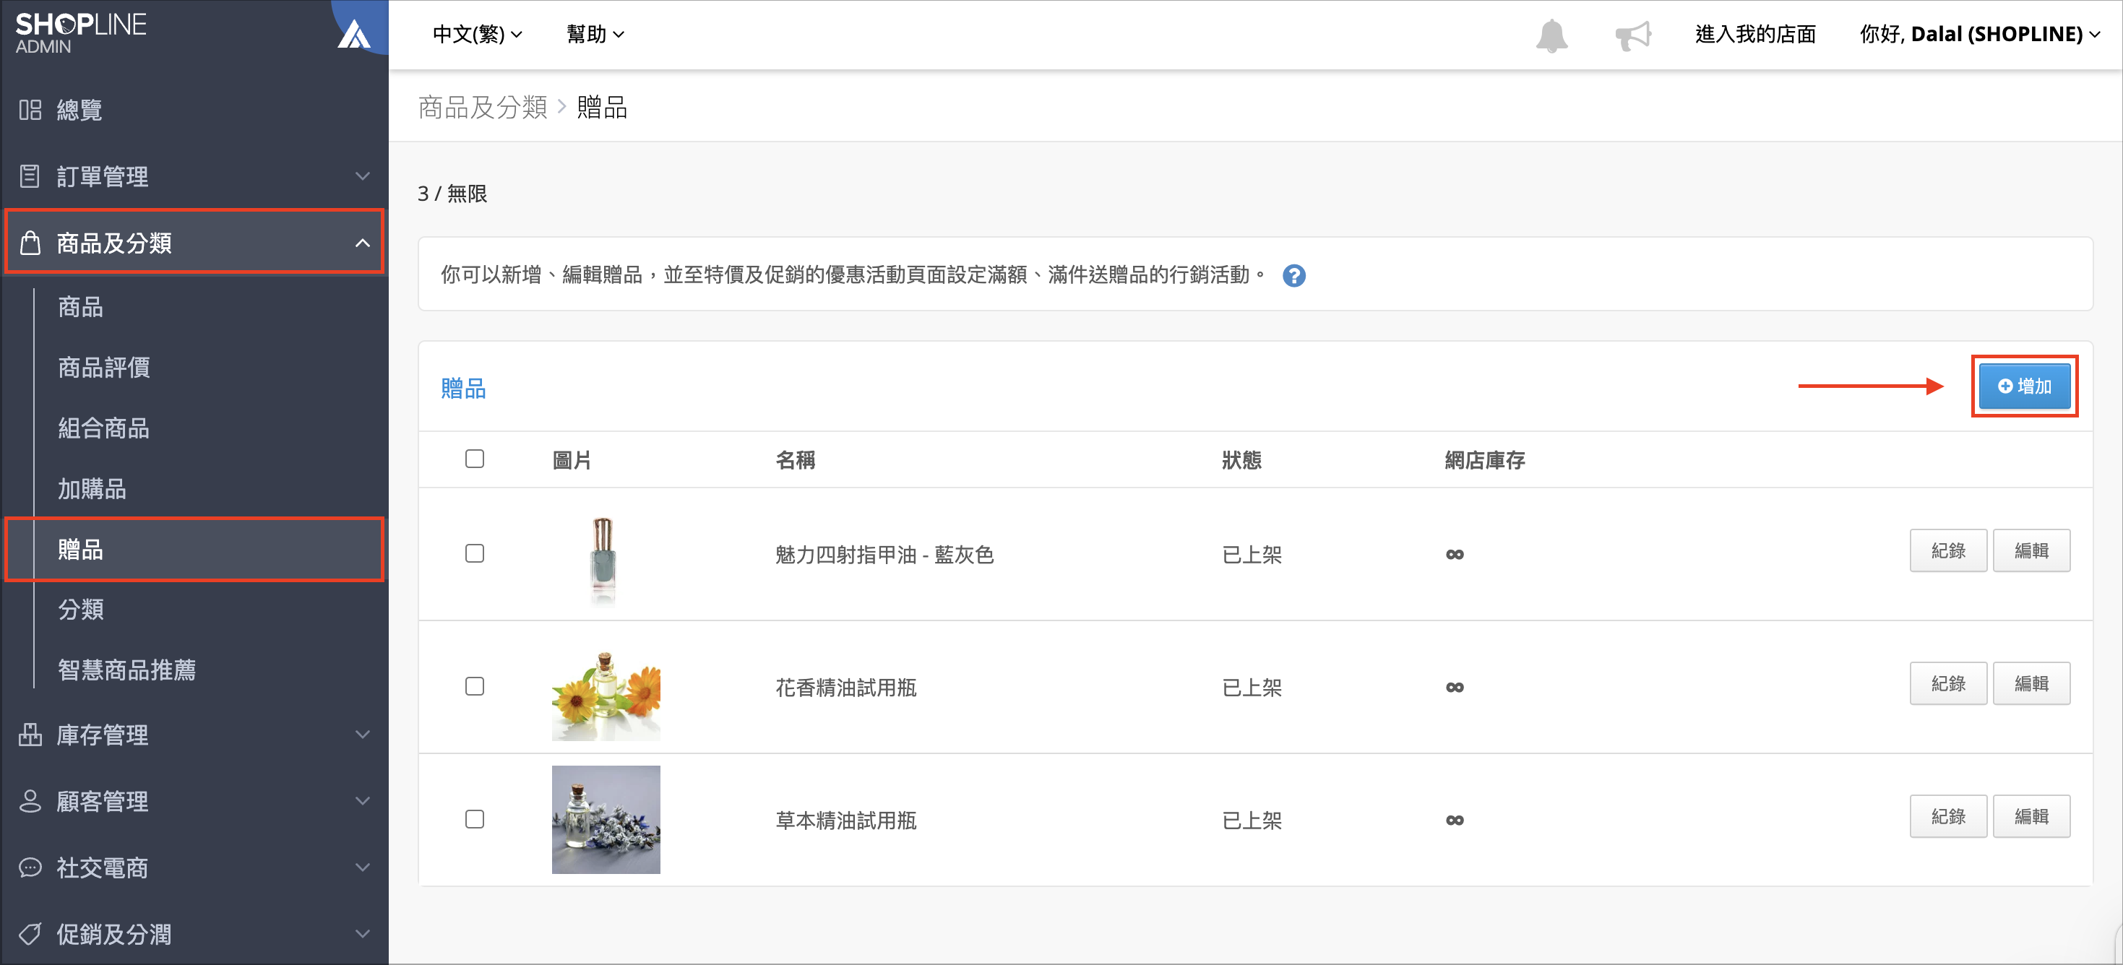The height and width of the screenshot is (965, 2123).
Task: Click the product name 草本精油試用瓶
Action: (845, 820)
